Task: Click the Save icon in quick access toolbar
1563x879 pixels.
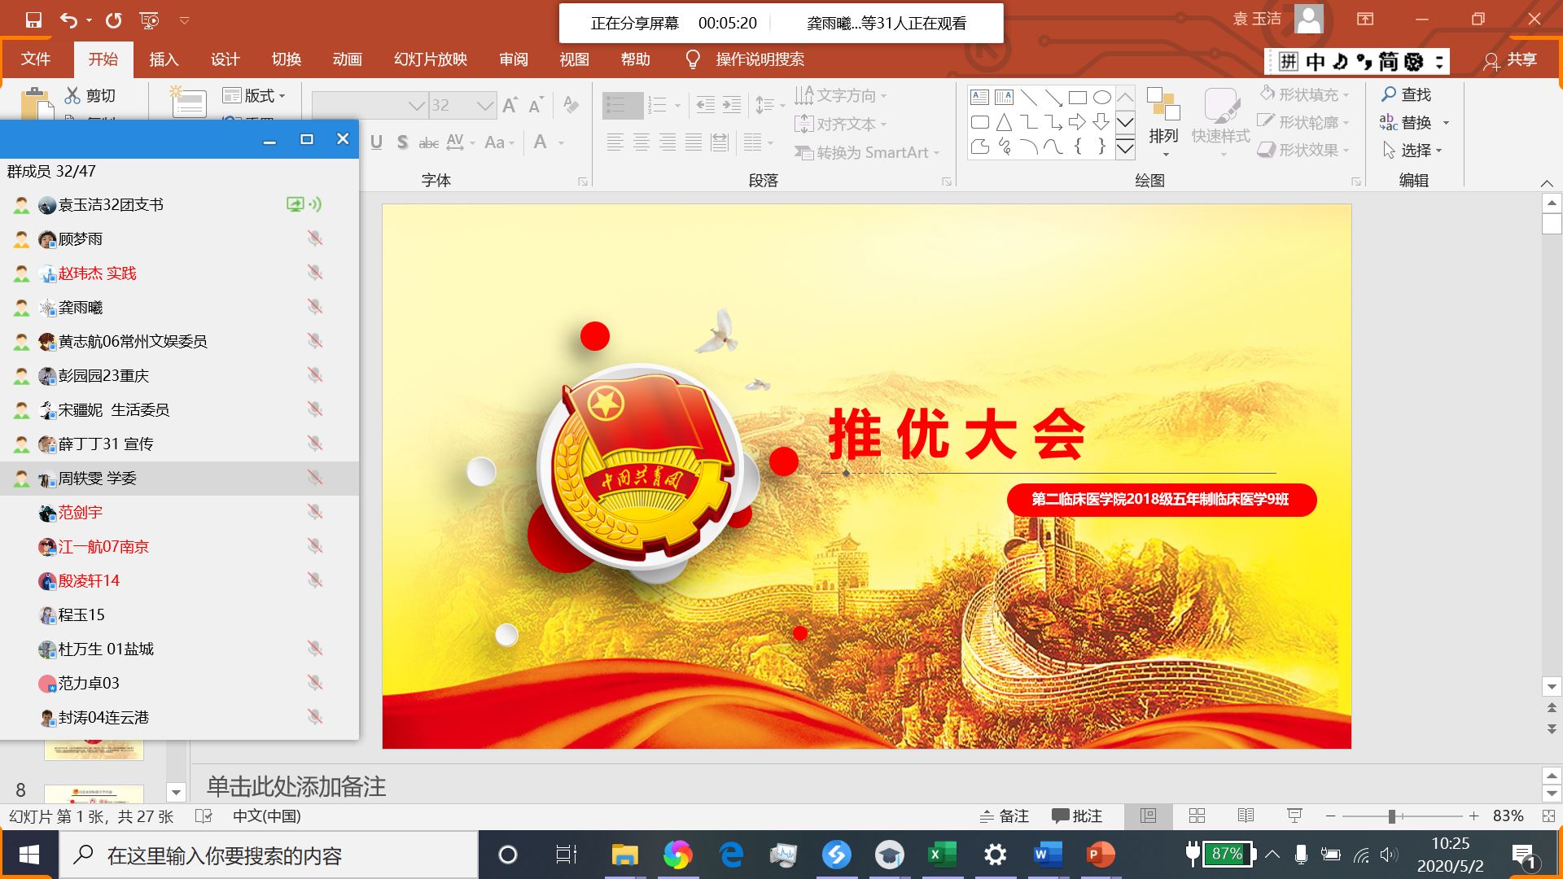Action: click(x=33, y=20)
